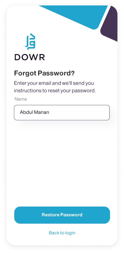The width and height of the screenshot is (124, 253).
Task: Click on the 'Abdul Manan' text in field
Action: pyautogui.click(x=34, y=112)
